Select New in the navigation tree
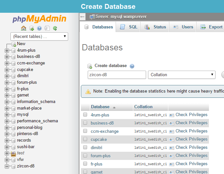The height and width of the screenshot is (174, 224). point(21,43)
